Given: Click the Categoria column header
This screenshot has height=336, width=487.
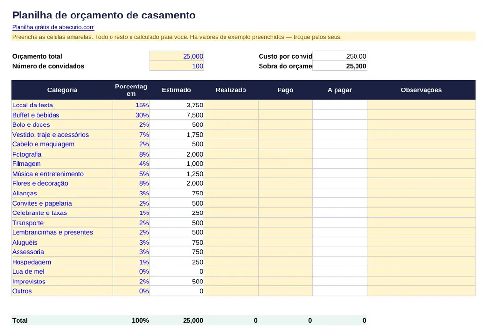Looking at the screenshot, I should coord(62,90).
